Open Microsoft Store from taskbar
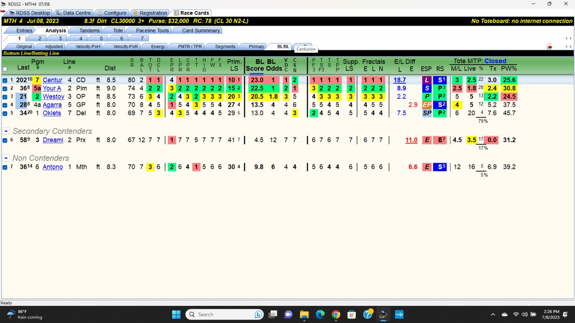The height and width of the screenshot is (323, 575). point(352,315)
